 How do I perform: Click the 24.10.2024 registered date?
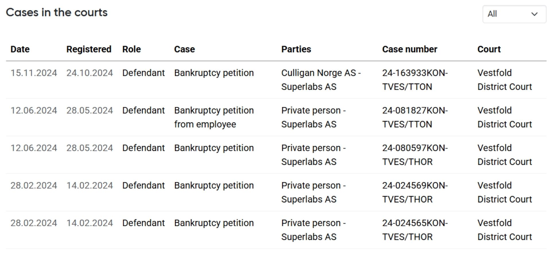[x=90, y=73]
